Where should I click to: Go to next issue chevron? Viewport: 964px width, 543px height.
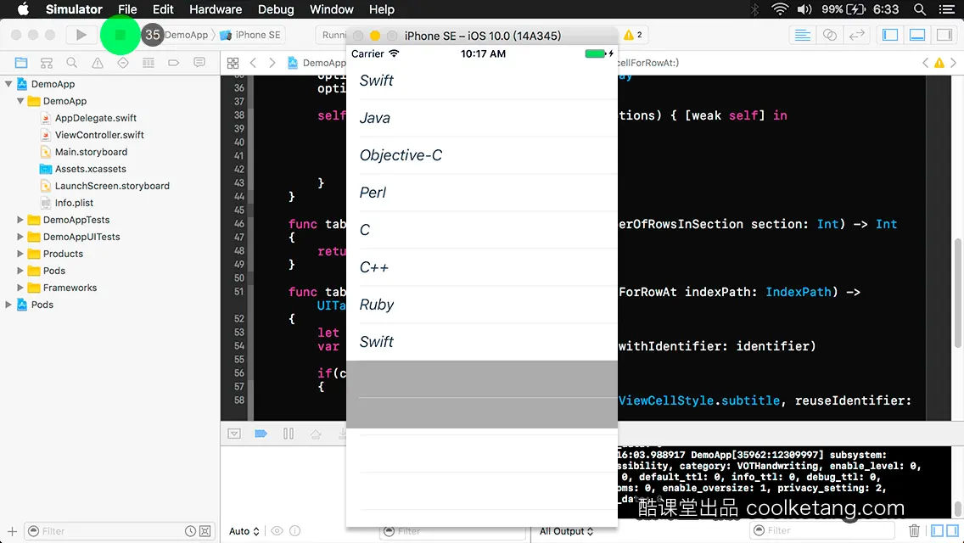[954, 63]
